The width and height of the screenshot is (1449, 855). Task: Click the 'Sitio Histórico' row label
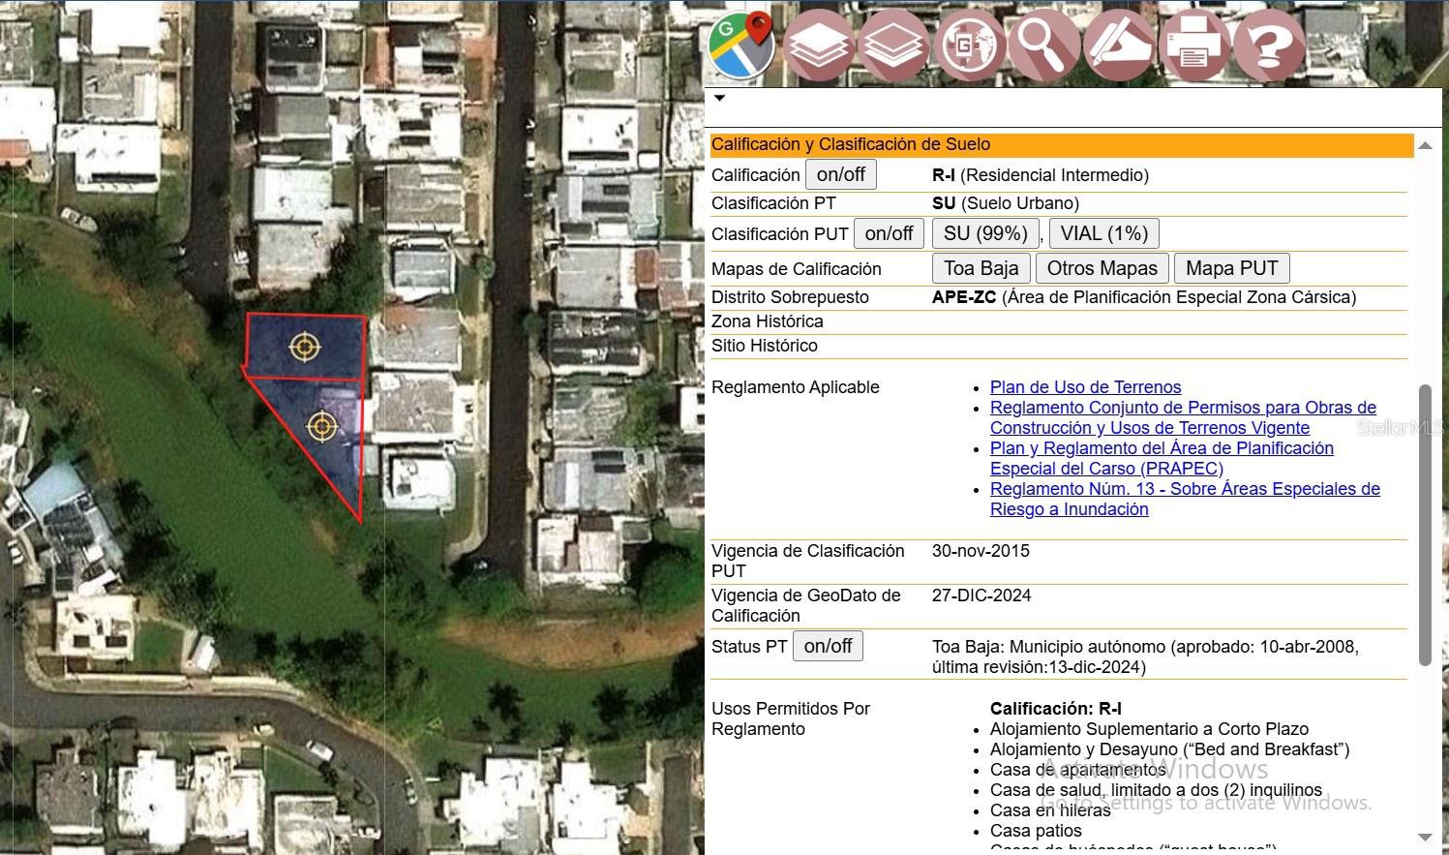765,346
